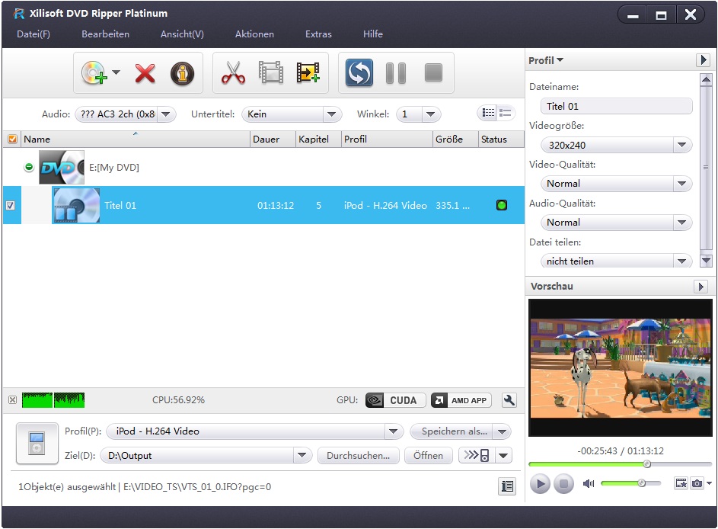Collapse the E:[My DVD] tree node

29,167
